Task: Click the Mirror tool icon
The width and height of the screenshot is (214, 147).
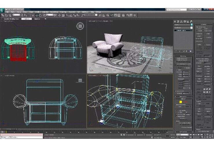Action: click(x=100, y=15)
